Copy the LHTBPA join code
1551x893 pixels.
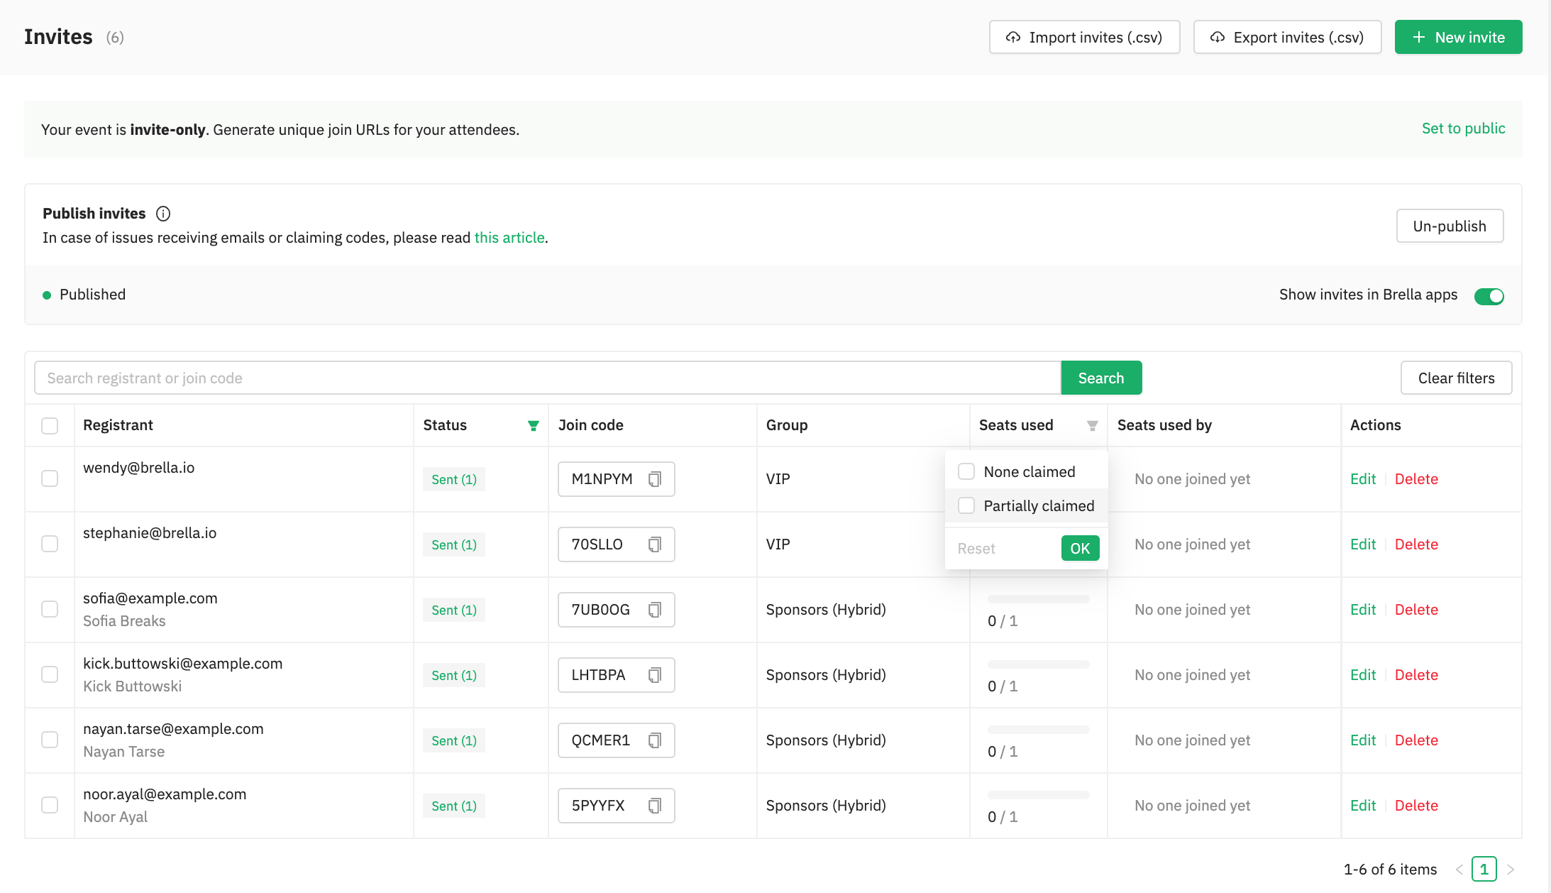point(655,675)
